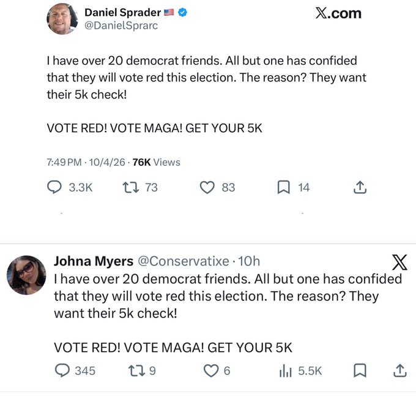The image size is (416, 416).
Task: Repost Daniel Sprader's tweet
Action: (x=130, y=187)
